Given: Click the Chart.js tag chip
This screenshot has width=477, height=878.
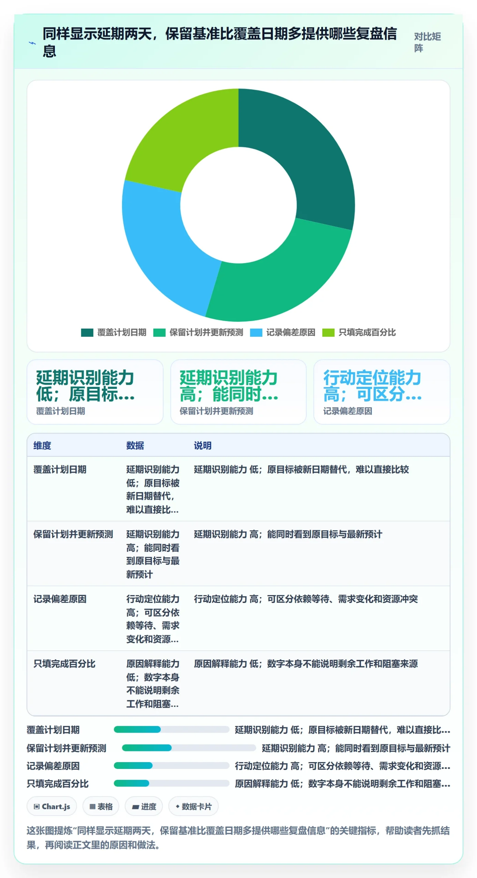Looking at the screenshot, I should click(52, 806).
